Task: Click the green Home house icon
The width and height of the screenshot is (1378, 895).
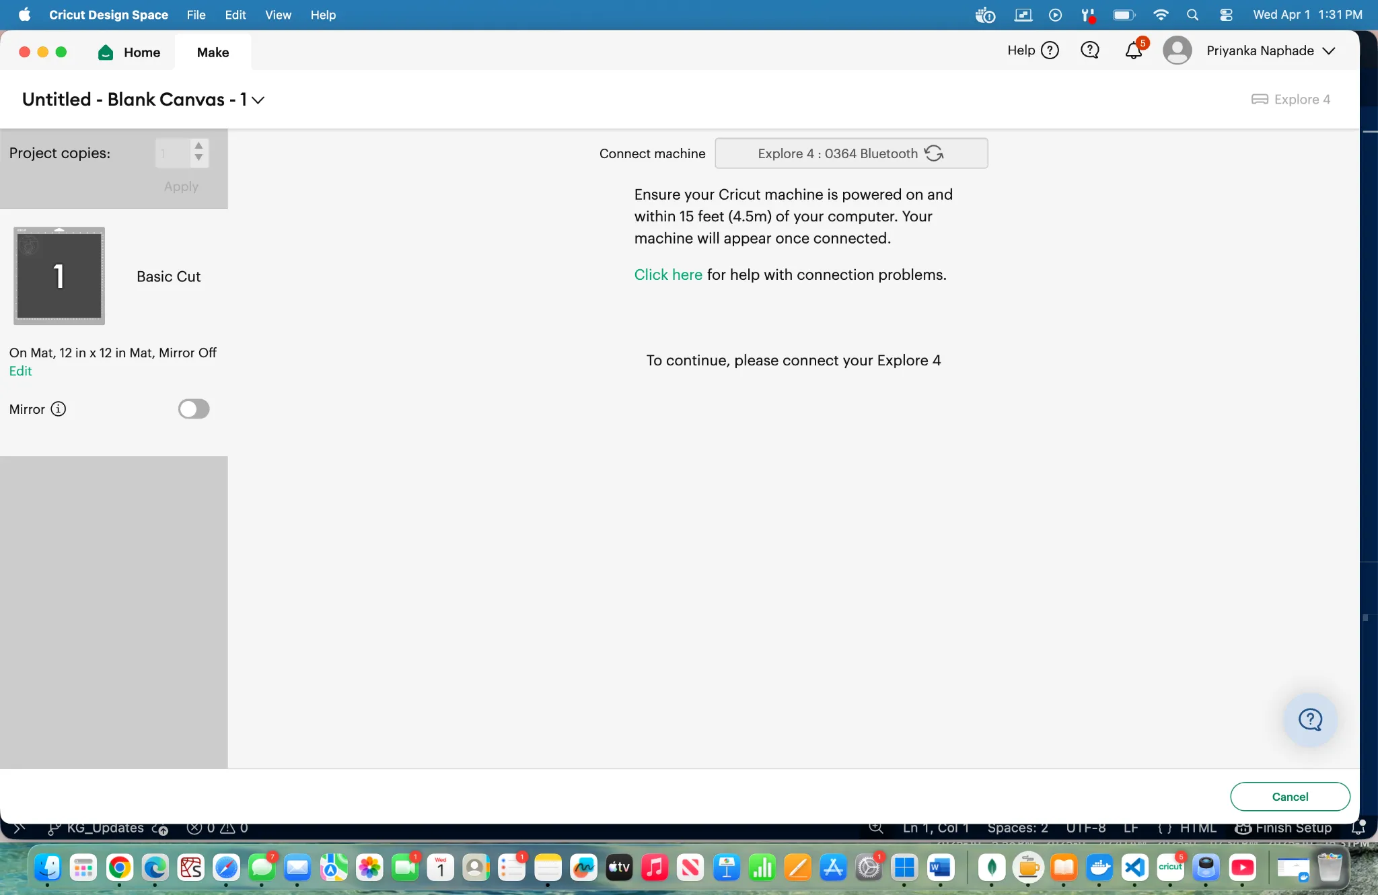Action: coord(106,52)
